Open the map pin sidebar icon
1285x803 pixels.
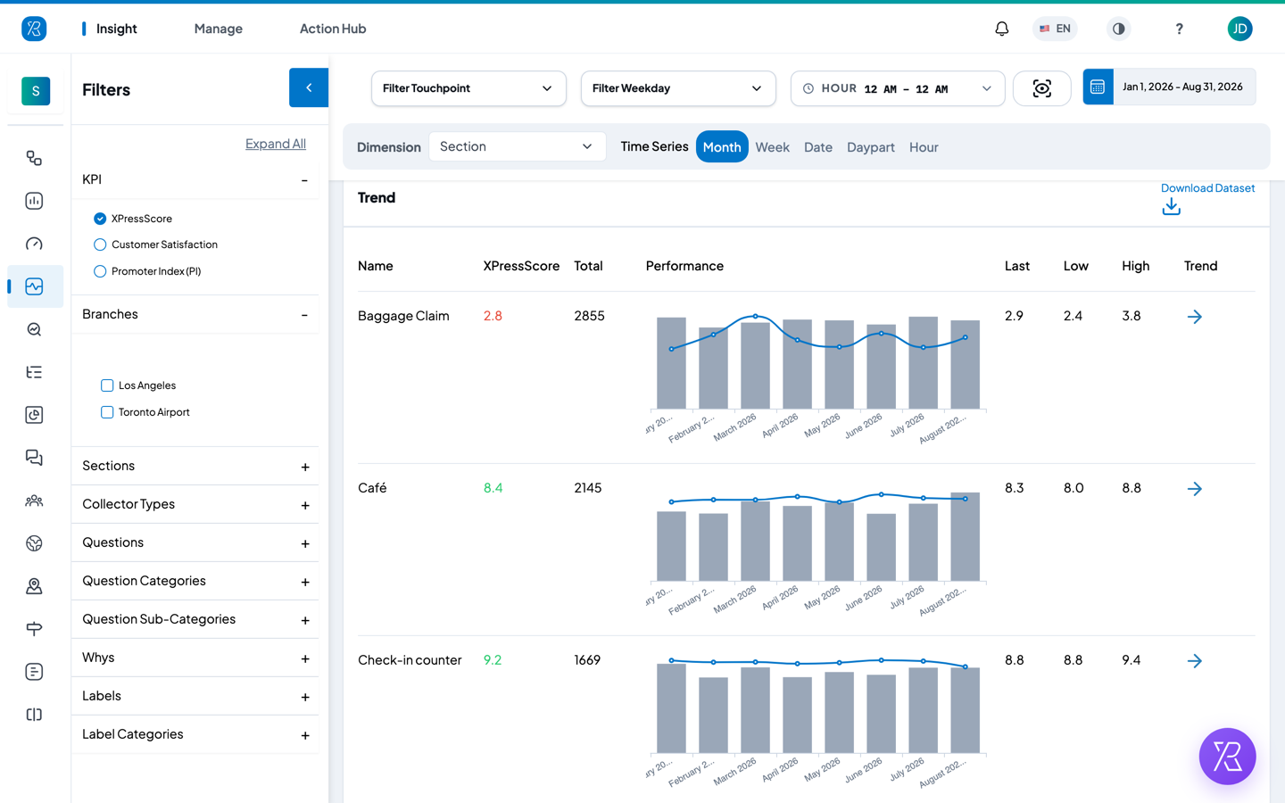tap(34, 586)
